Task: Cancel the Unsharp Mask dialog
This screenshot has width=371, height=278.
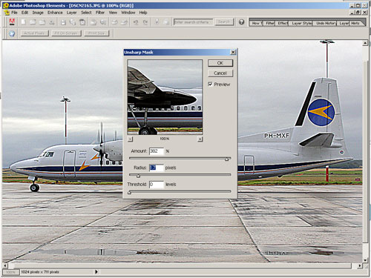Action: point(220,73)
